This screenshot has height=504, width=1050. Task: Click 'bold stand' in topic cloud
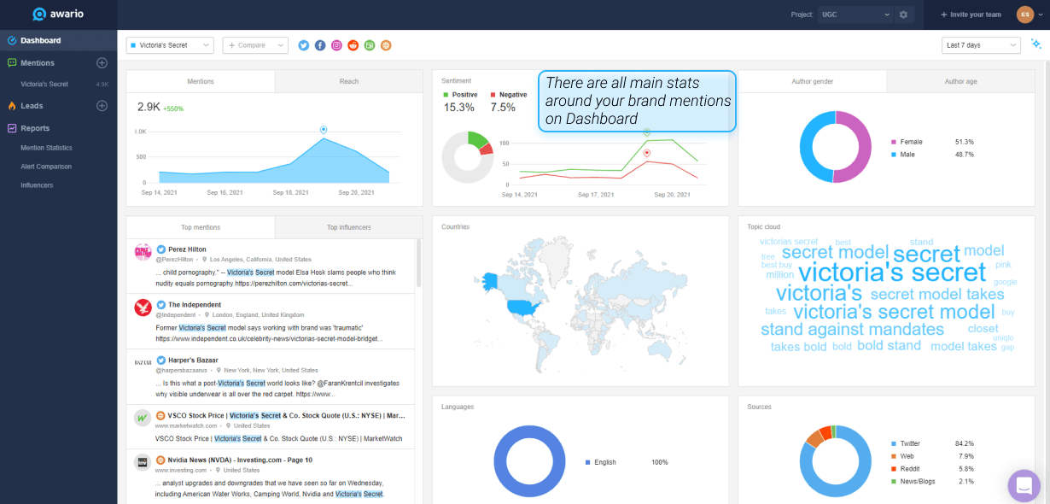click(x=889, y=346)
